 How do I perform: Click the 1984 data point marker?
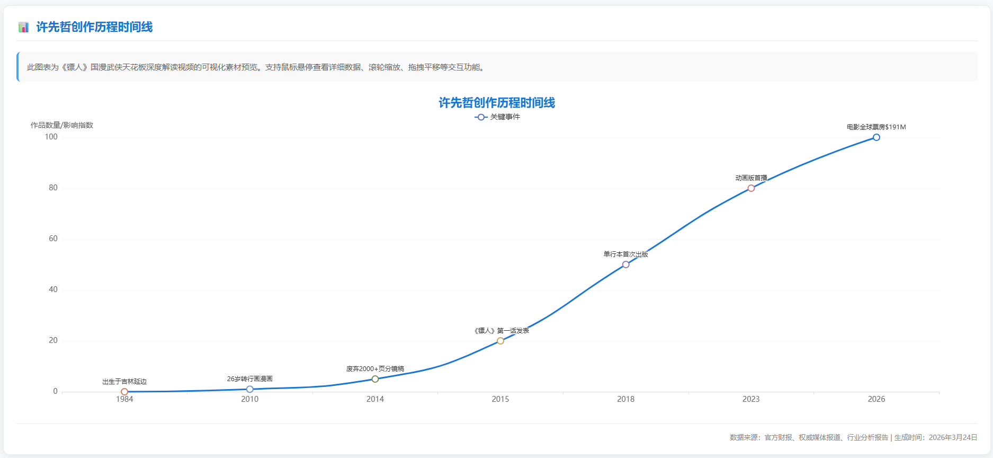124,392
